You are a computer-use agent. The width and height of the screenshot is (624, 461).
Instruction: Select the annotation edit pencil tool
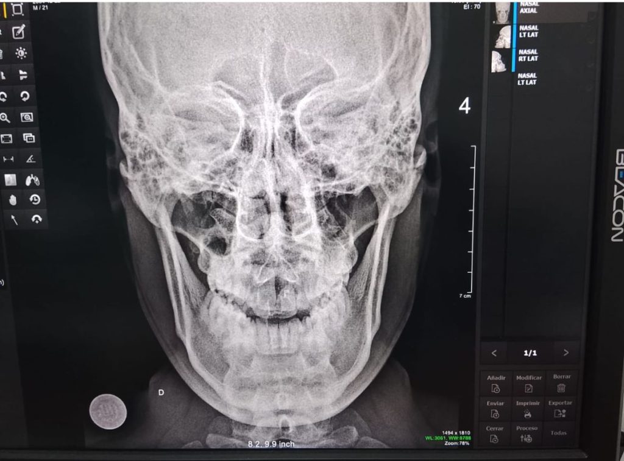click(19, 32)
